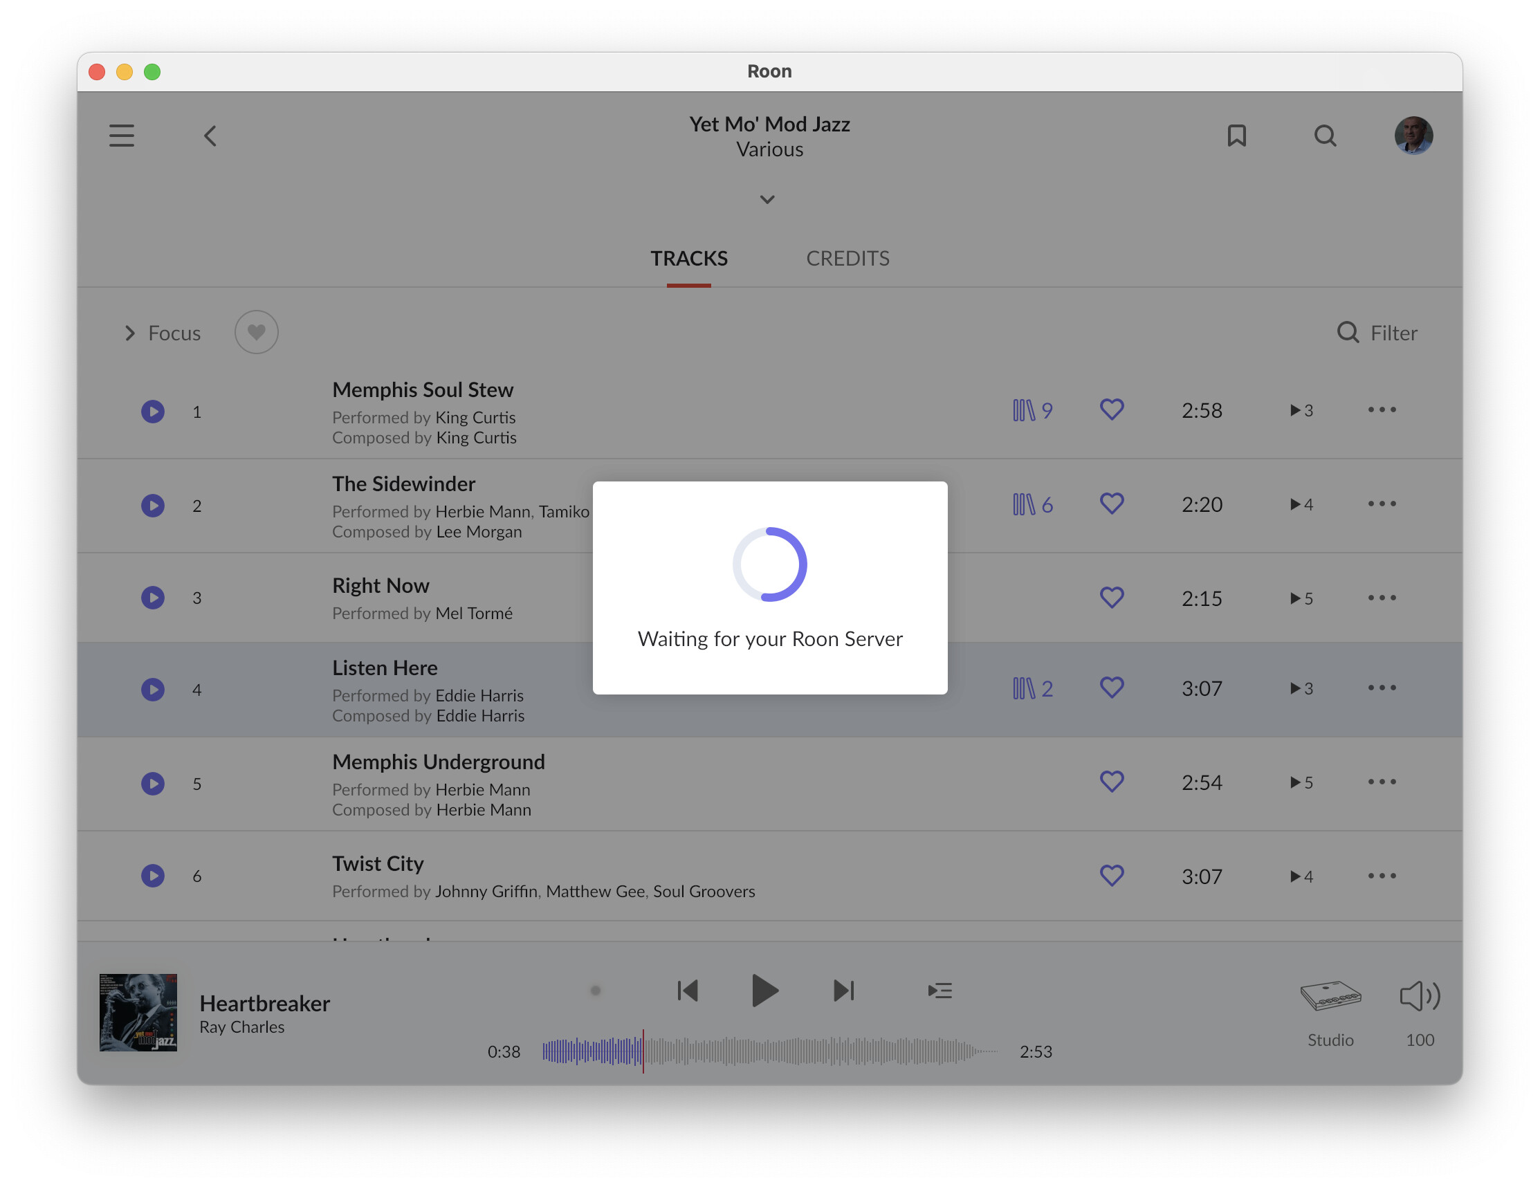1540x1187 pixels.
Task: Open more options for Memphis Underground
Action: point(1382,782)
